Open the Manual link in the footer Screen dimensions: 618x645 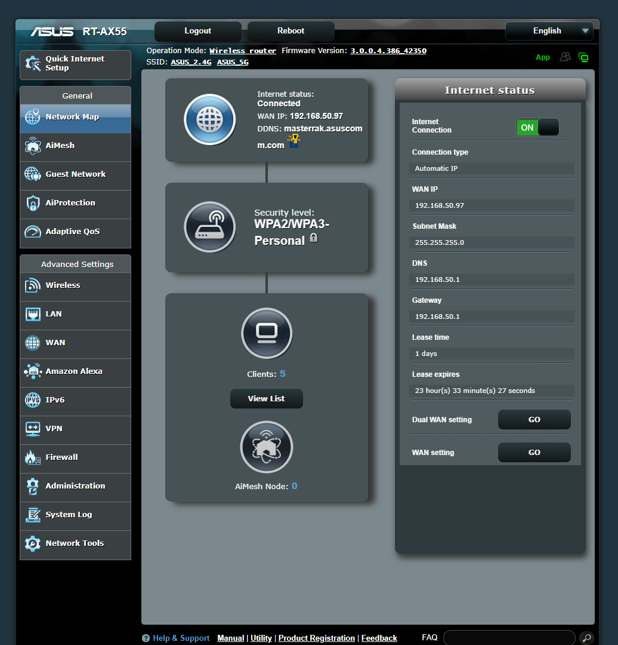point(230,638)
